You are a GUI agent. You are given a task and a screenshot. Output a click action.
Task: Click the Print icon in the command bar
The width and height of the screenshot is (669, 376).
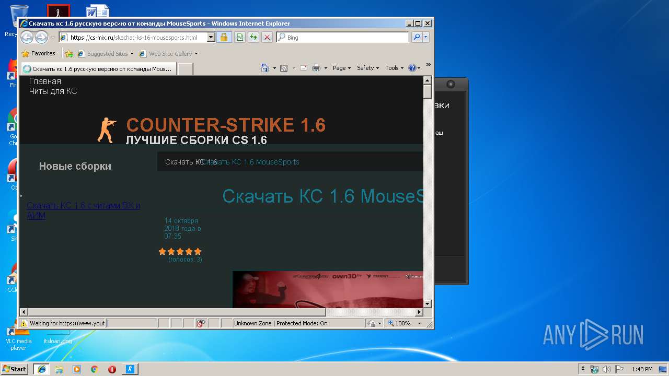(316, 68)
